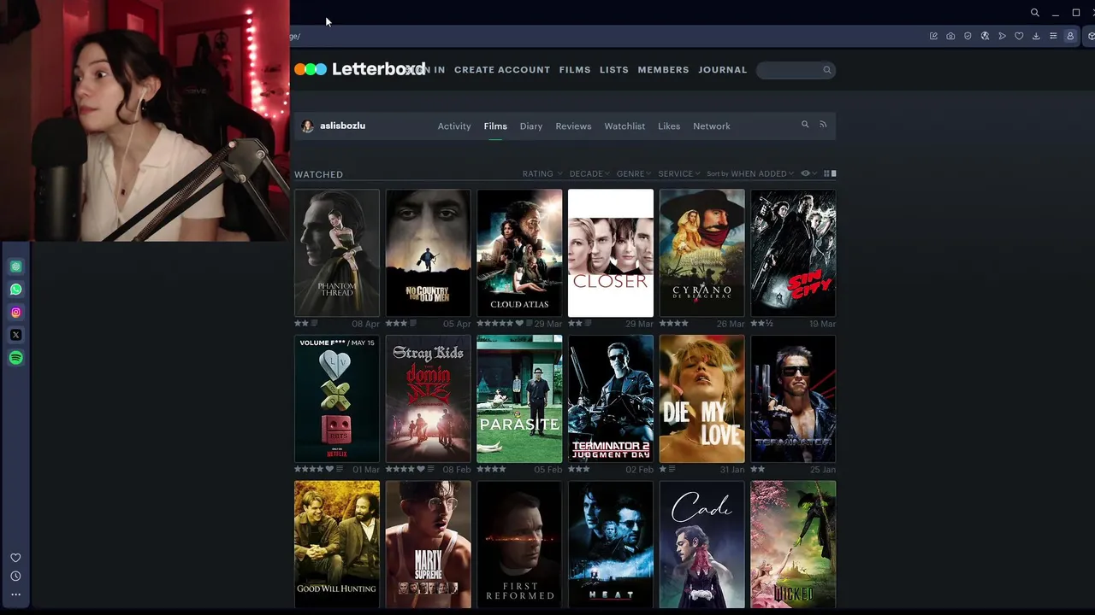Click the translate globe icon in the address bar
Viewport: 1095px width, 615px height.
click(985, 36)
